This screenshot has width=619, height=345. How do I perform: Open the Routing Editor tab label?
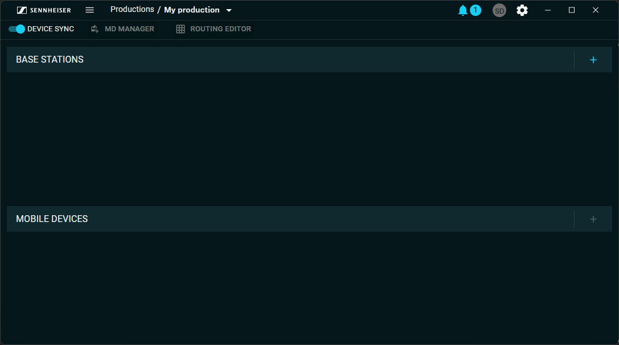220,29
